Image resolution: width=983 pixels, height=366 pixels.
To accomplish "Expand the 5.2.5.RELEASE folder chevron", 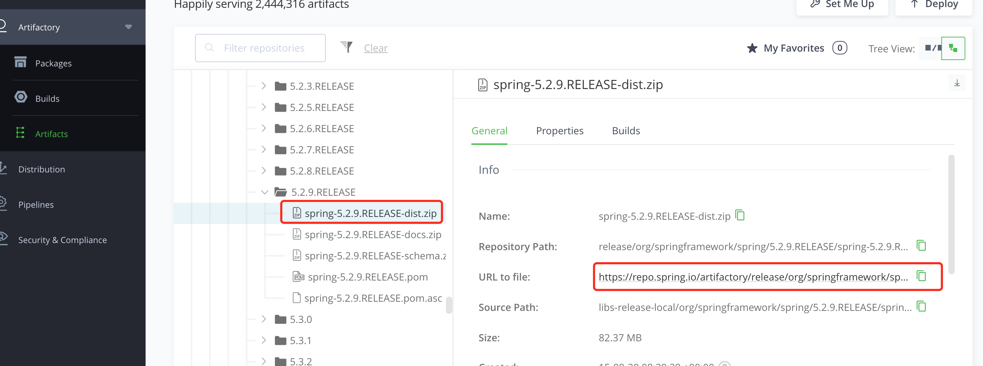I will (x=264, y=107).
